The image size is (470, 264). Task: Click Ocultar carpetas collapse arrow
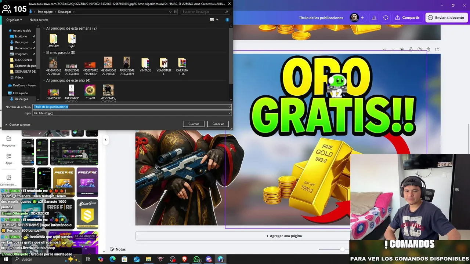pyautogui.click(x=6, y=125)
